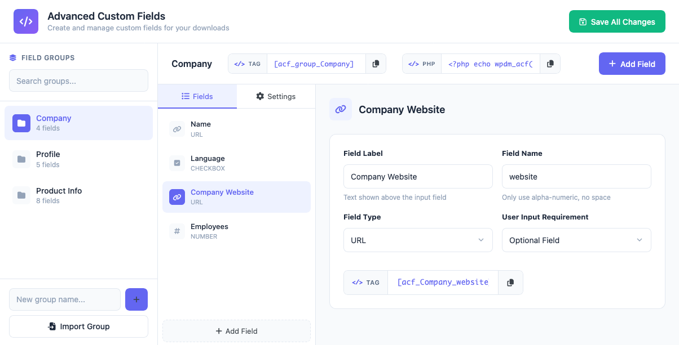The image size is (679, 345).
Task: Copy the PHP echo snippet
Action: click(550, 64)
